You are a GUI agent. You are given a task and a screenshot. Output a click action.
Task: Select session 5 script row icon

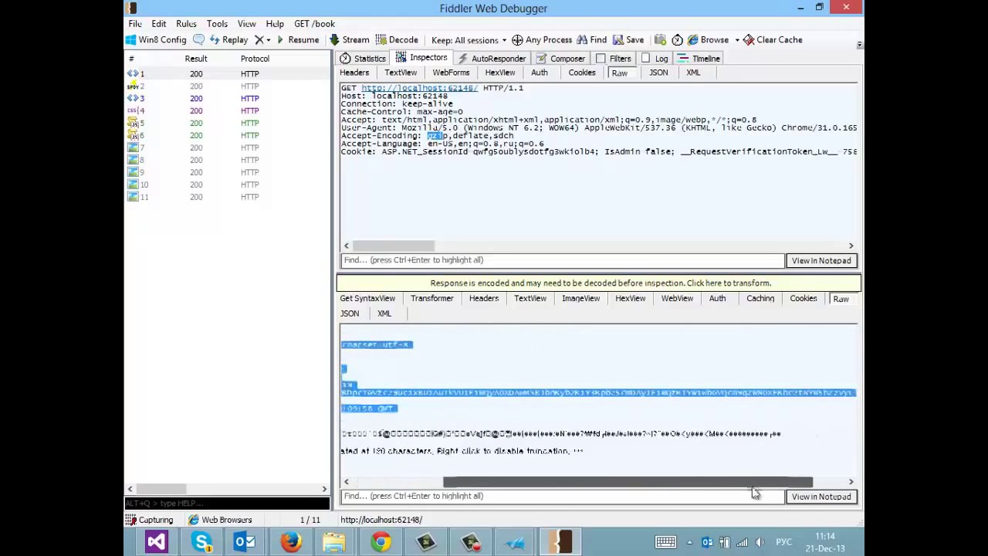click(x=133, y=124)
